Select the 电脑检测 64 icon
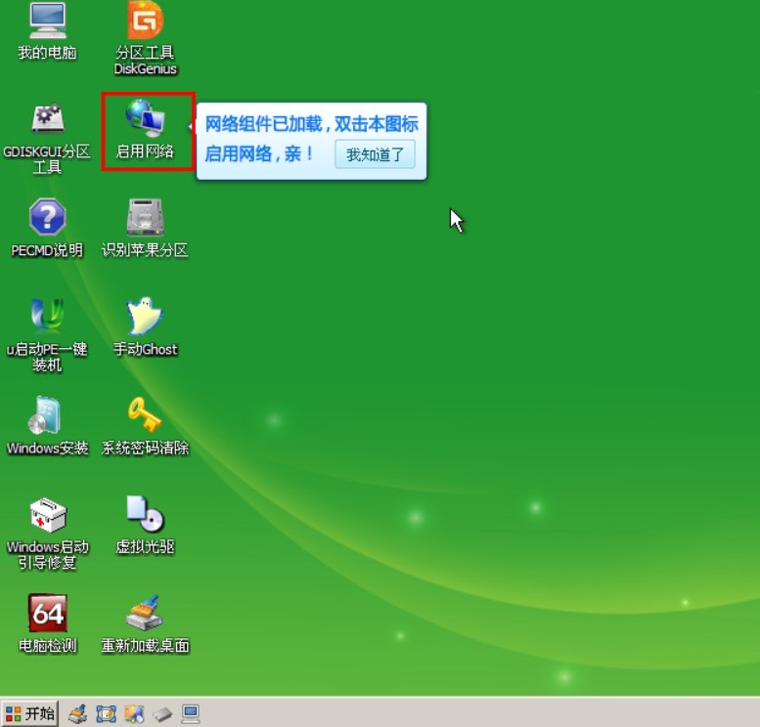 47,614
